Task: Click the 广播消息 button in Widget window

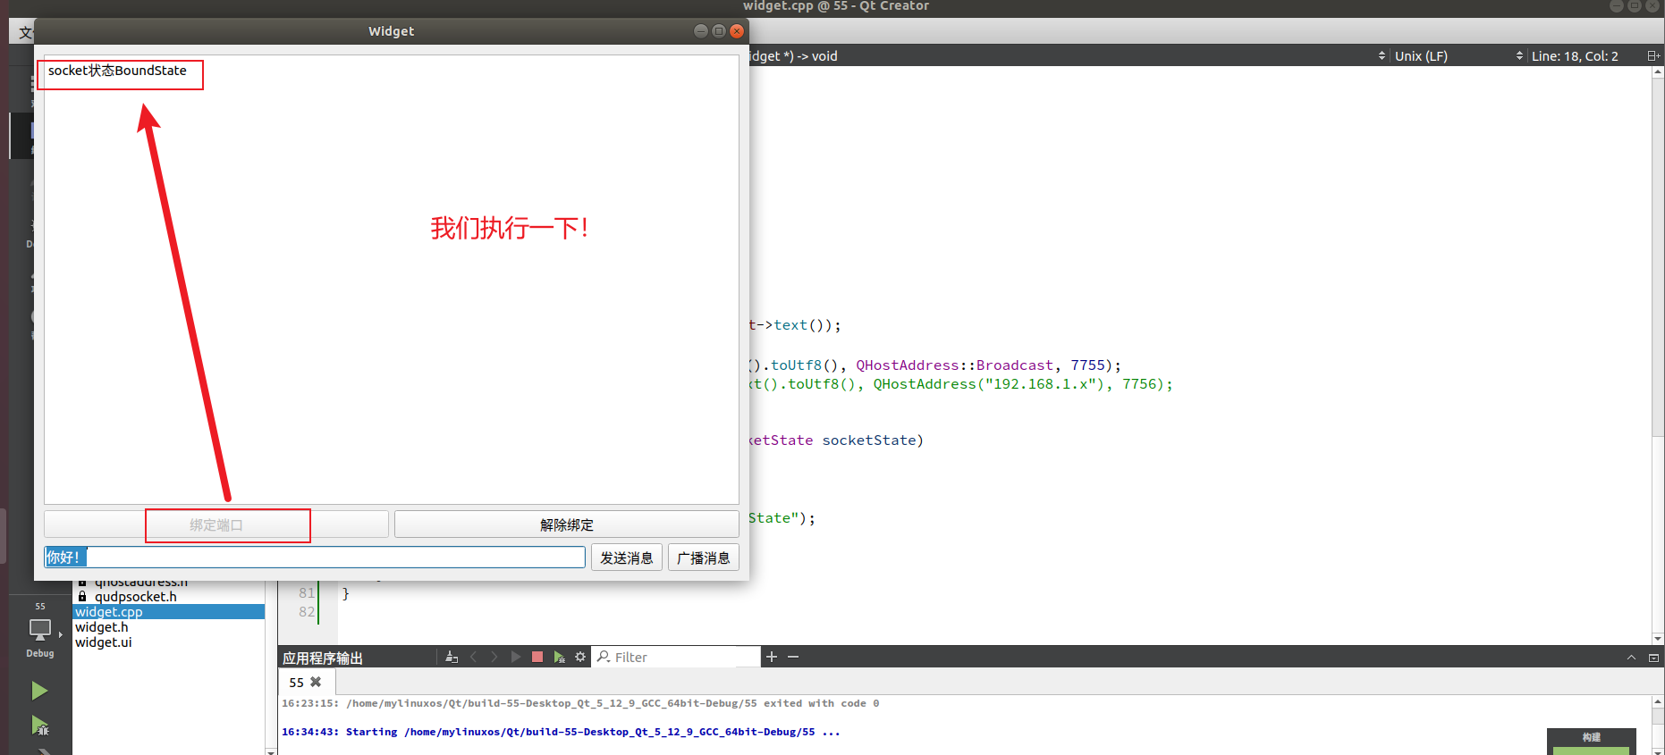Action: pos(703,558)
